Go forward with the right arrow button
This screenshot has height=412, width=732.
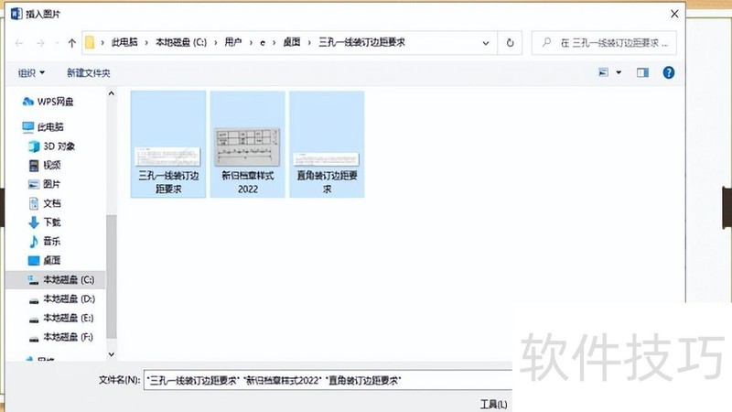40,43
